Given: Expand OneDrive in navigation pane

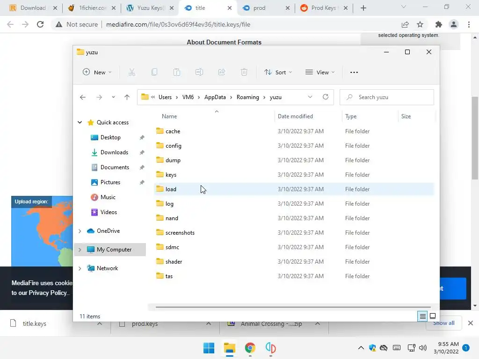Looking at the screenshot, I should tap(80, 231).
